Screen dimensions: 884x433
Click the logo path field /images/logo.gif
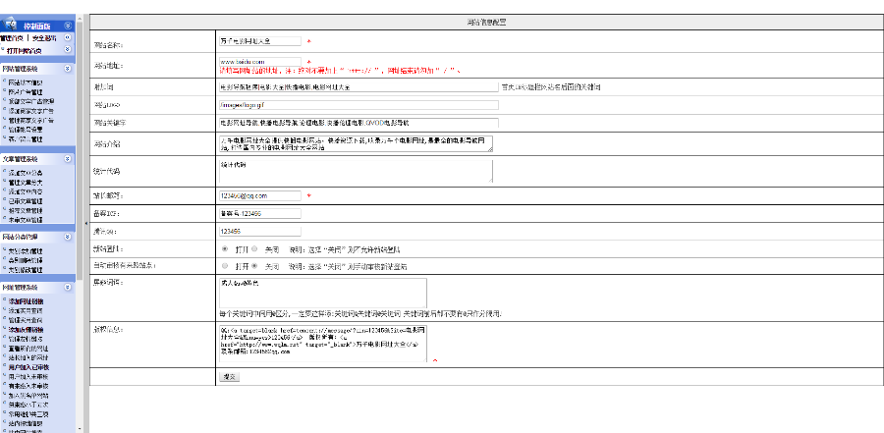tap(359, 105)
